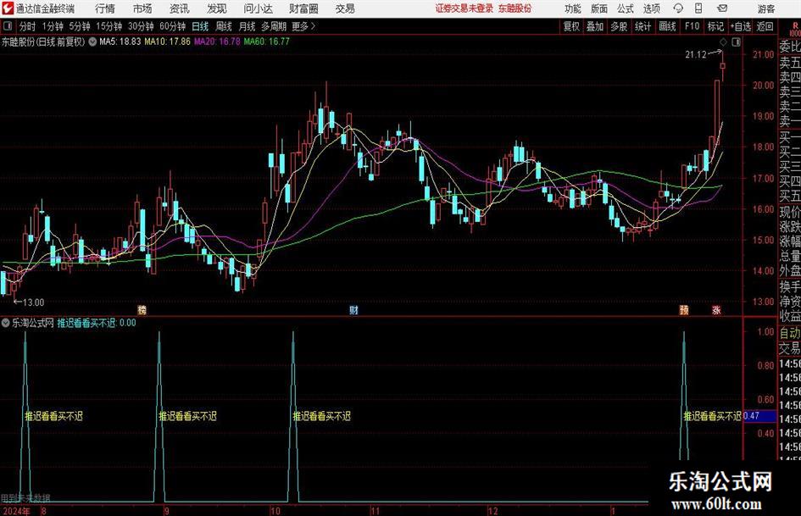Click the 现价 row in quote panel

790,212
